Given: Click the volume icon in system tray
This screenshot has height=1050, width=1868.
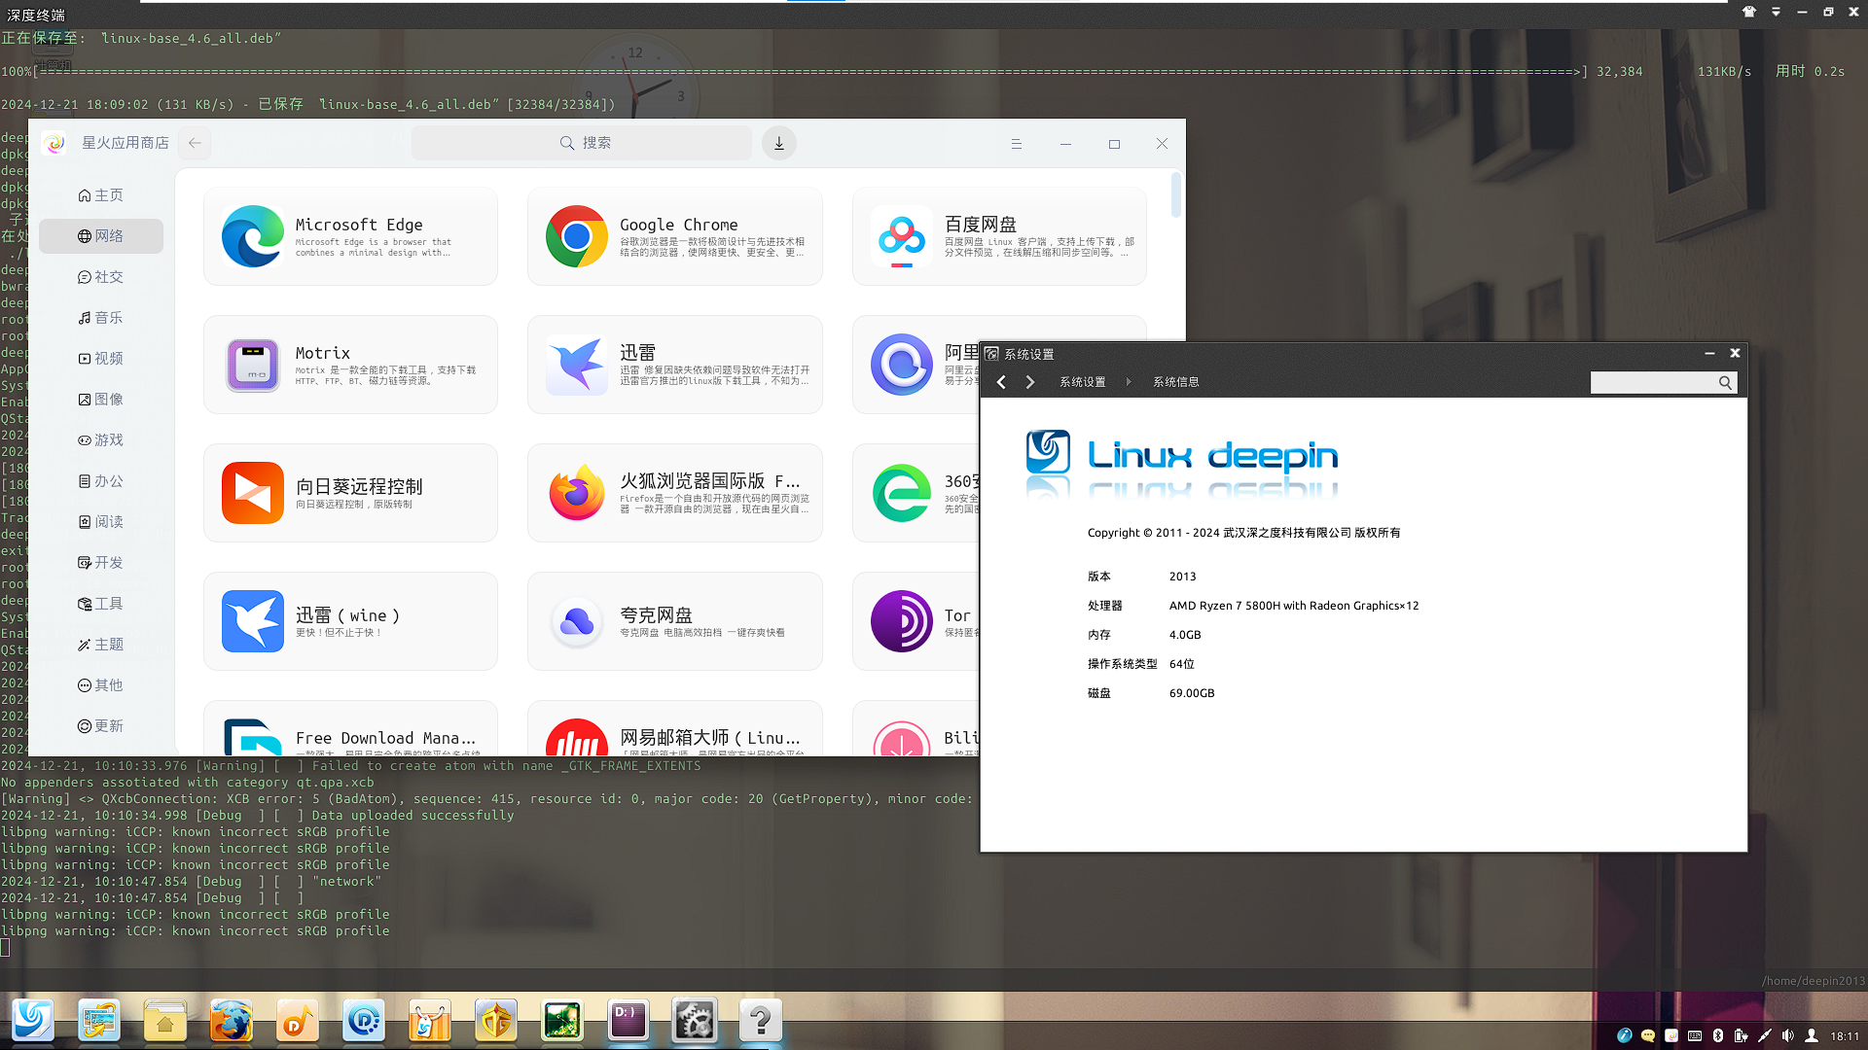Looking at the screenshot, I should click(1787, 1035).
